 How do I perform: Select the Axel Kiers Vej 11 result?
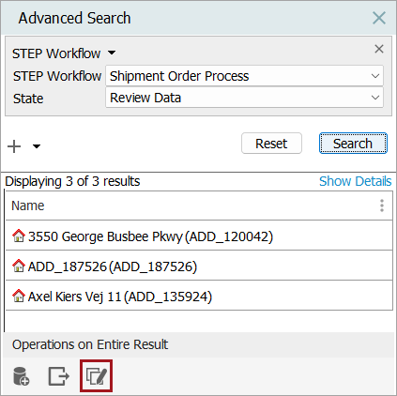tap(199, 296)
